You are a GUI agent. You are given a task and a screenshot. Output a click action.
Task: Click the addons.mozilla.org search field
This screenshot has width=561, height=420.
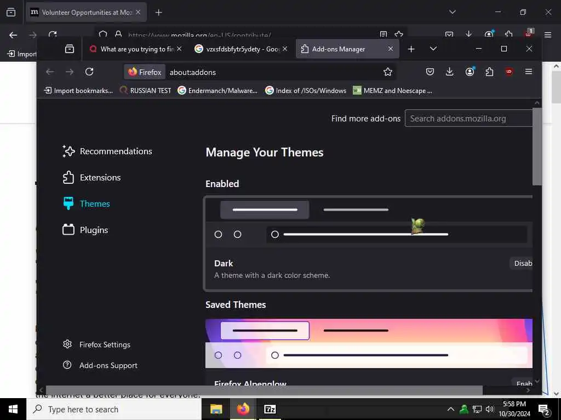[x=468, y=119]
